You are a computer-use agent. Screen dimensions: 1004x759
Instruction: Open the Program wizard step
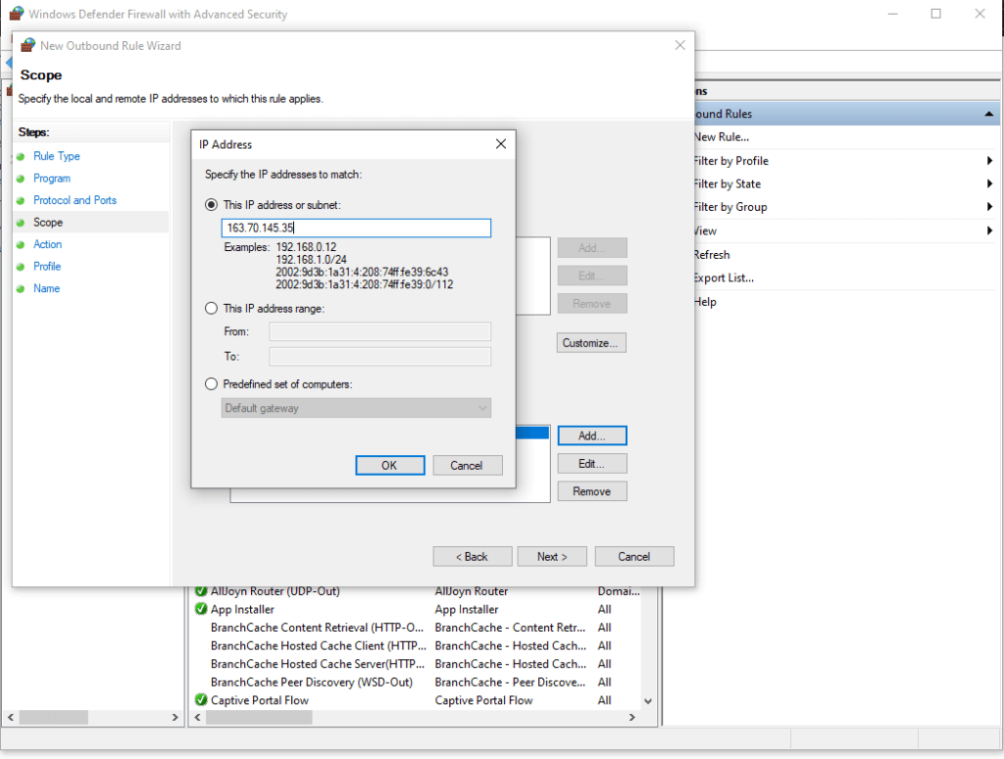[x=52, y=178]
